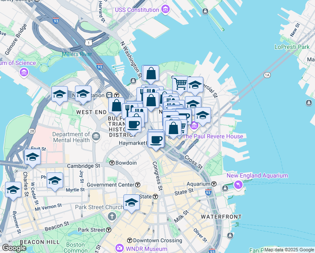Click the WEST END neighborhood label
Viewport: 315px width, 253px height.
click(91, 112)
